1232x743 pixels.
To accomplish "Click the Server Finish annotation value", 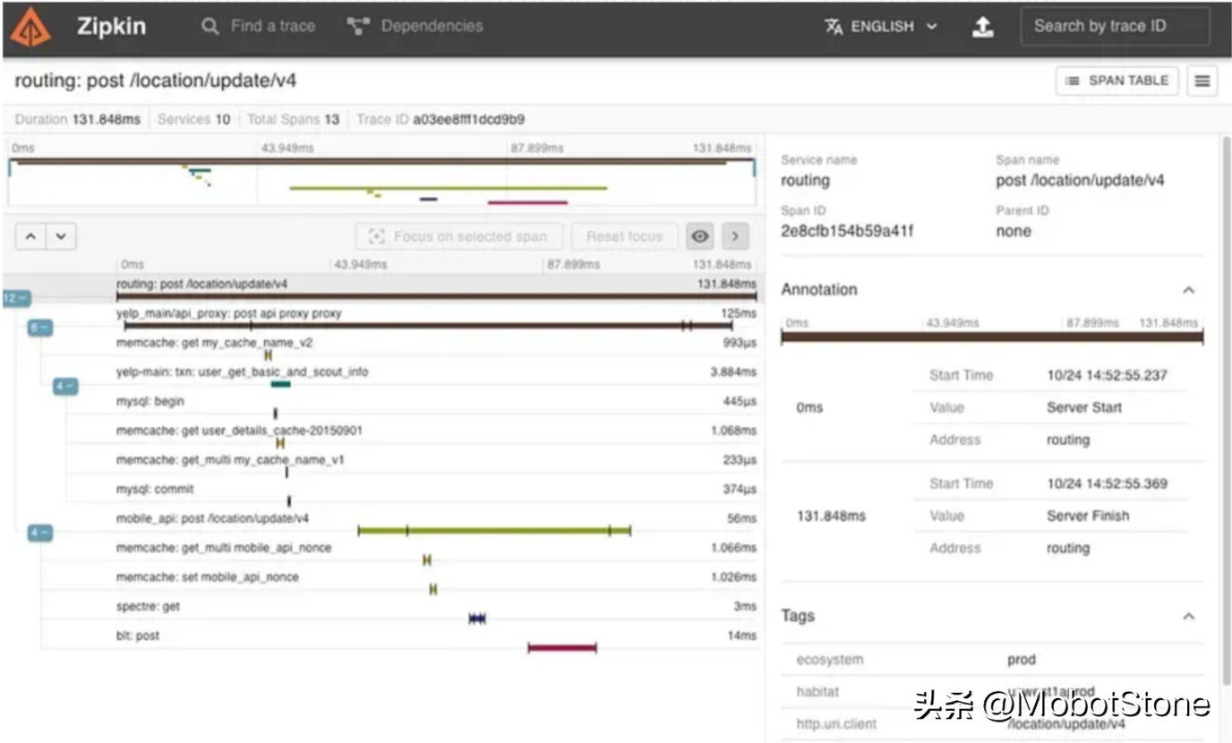I will [1088, 516].
